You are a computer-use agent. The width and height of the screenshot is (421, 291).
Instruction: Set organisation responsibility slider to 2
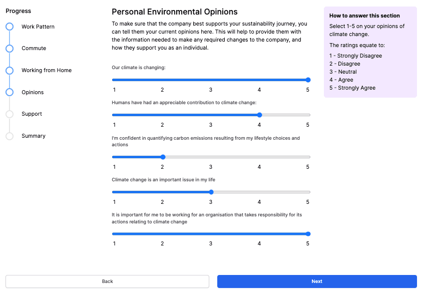(x=163, y=234)
